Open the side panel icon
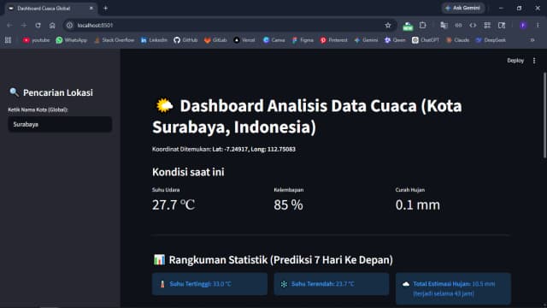Screen dimensions: 547x308 [x=502, y=25]
